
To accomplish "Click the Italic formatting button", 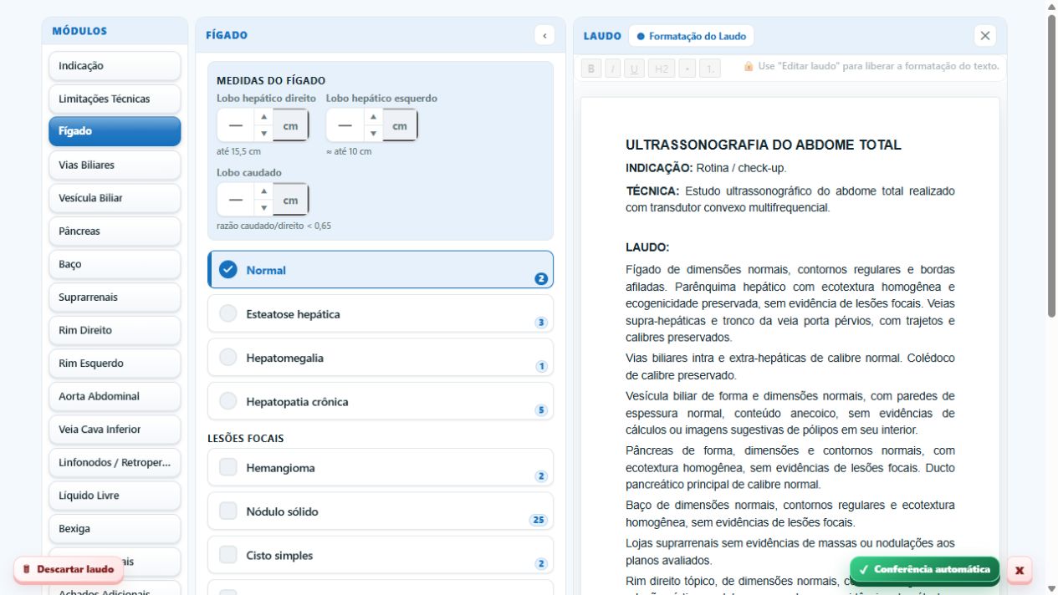I will (612, 69).
